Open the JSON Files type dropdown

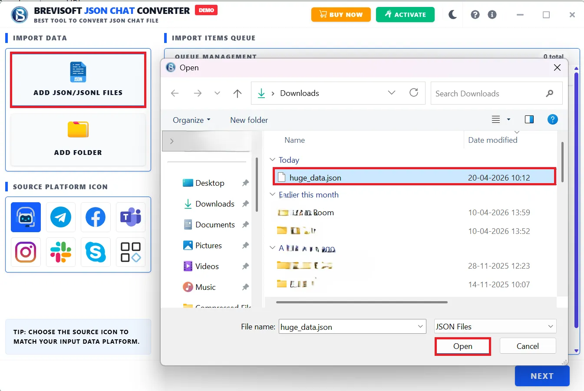pyautogui.click(x=495, y=326)
